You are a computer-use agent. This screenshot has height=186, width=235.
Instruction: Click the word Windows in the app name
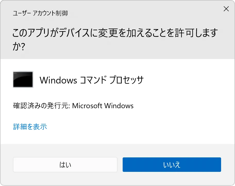pyautogui.click(x=58, y=80)
